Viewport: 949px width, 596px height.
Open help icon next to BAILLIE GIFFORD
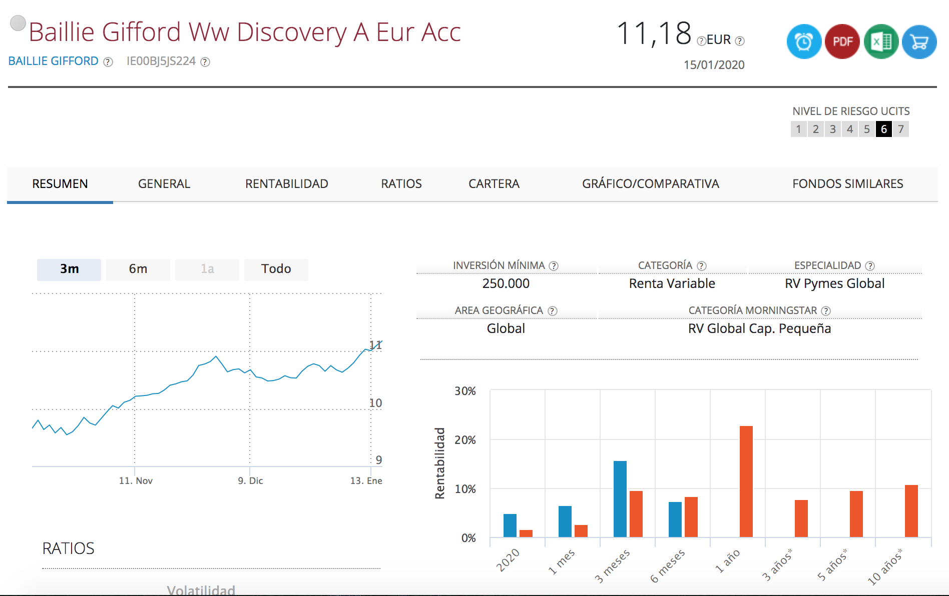pyautogui.click(x=108, y=62)
